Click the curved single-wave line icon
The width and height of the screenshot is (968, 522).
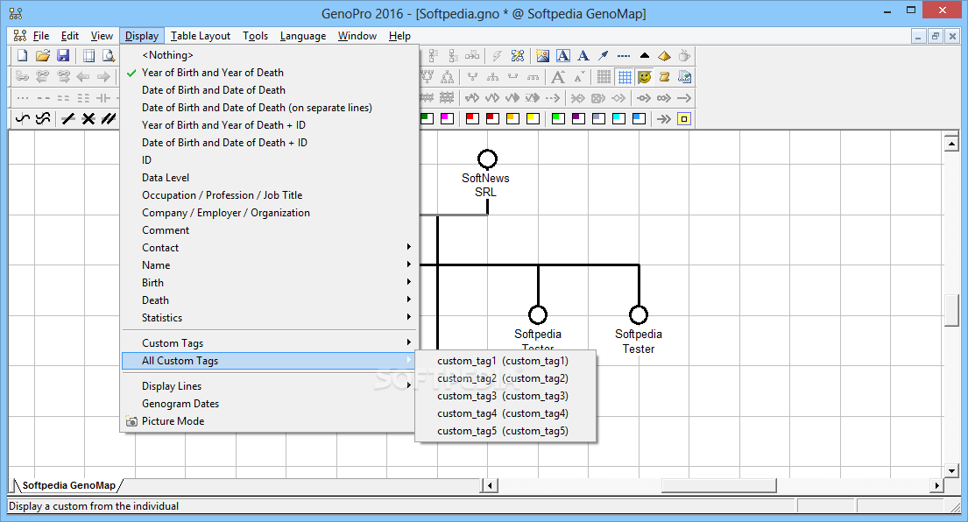22,118
